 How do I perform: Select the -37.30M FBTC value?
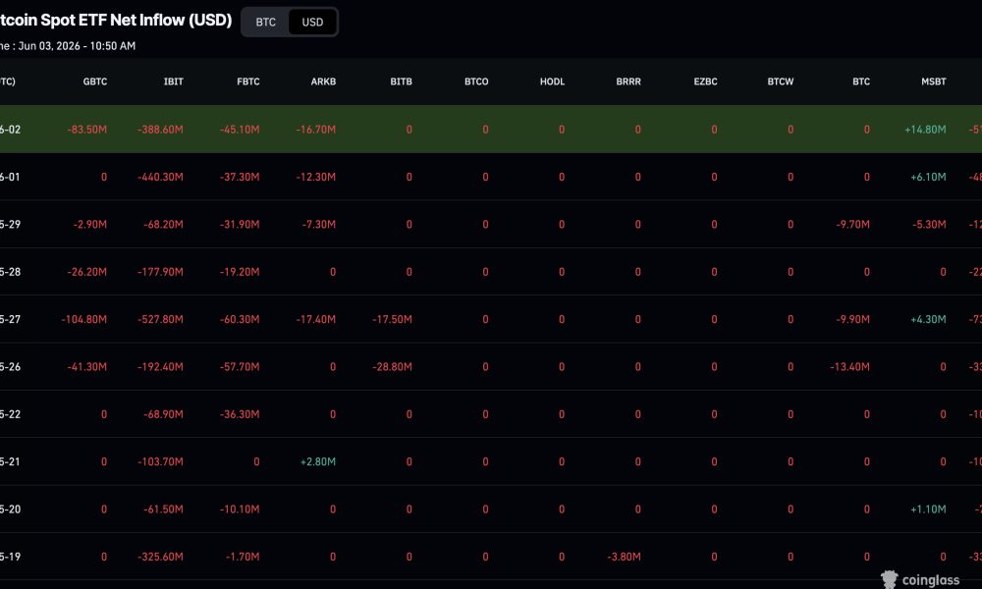[240, 177]
